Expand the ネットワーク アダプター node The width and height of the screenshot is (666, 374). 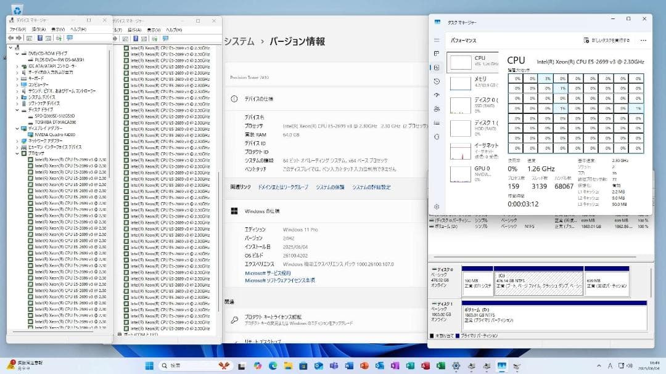[17, 140]
